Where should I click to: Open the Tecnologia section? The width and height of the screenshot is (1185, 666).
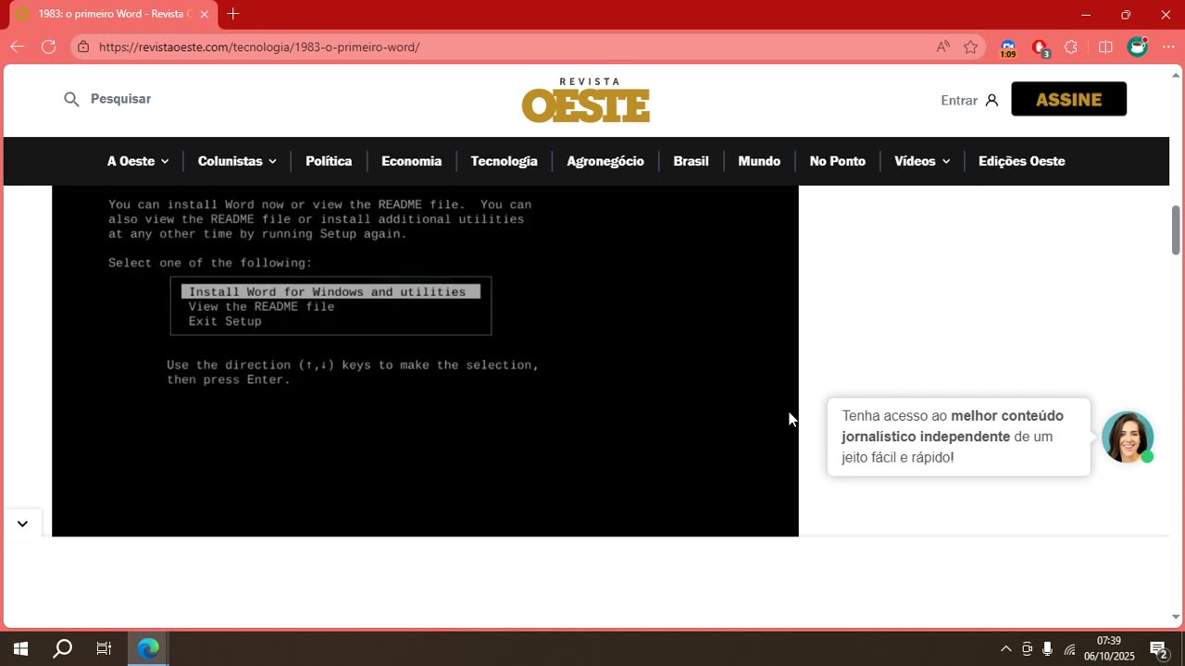point(504,161)
